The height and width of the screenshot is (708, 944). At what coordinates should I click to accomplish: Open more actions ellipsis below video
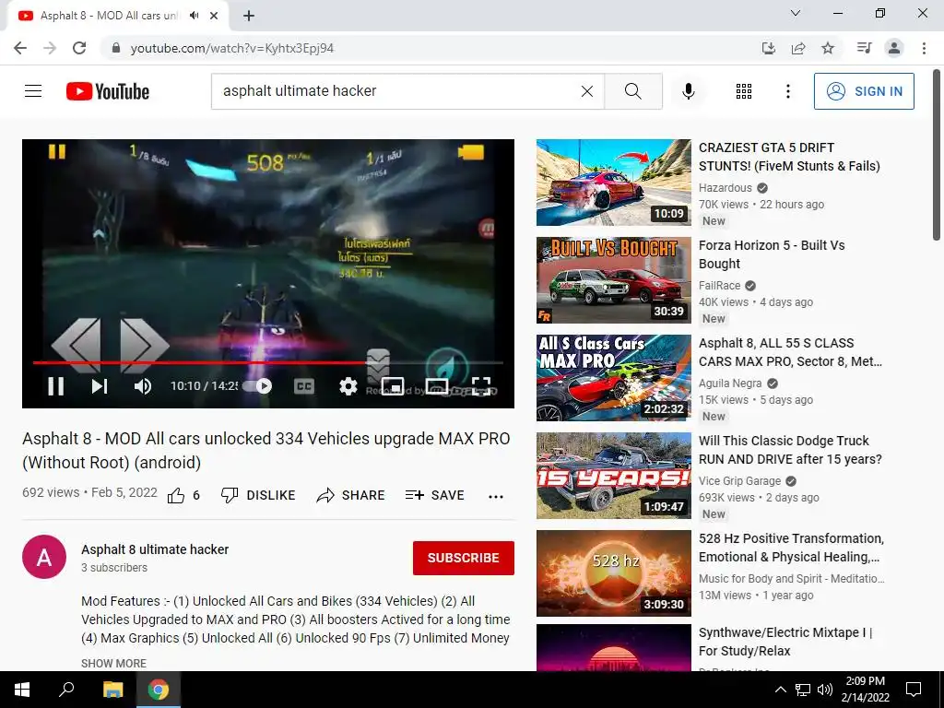495,497
